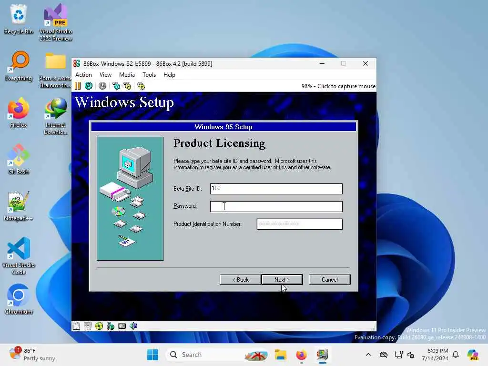
Task: Select the Git Bash desktop icon
Action: (19, 159)
